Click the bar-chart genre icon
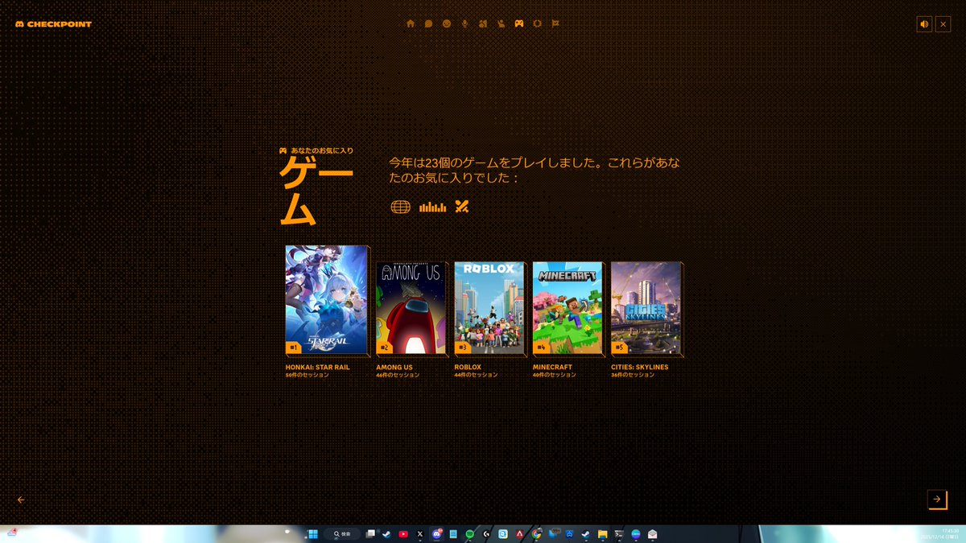 [x=432, y=207]
